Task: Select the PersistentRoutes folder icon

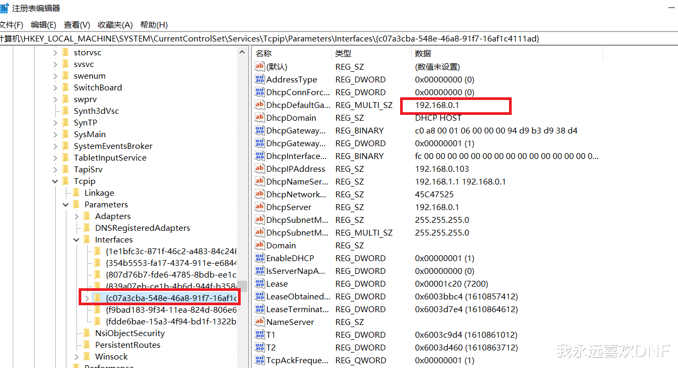Action: [87, 345]
